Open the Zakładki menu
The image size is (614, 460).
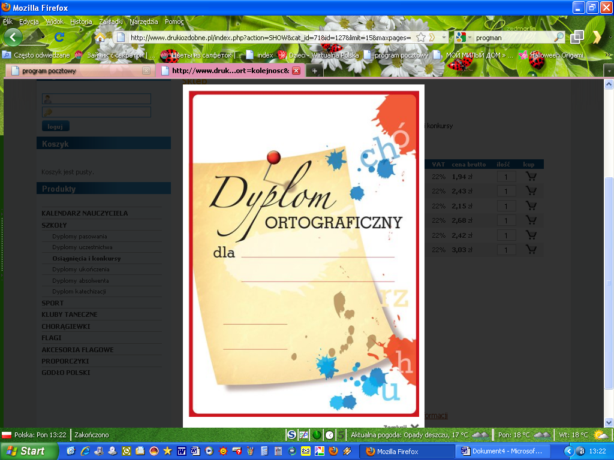click(x=110, y=22)
